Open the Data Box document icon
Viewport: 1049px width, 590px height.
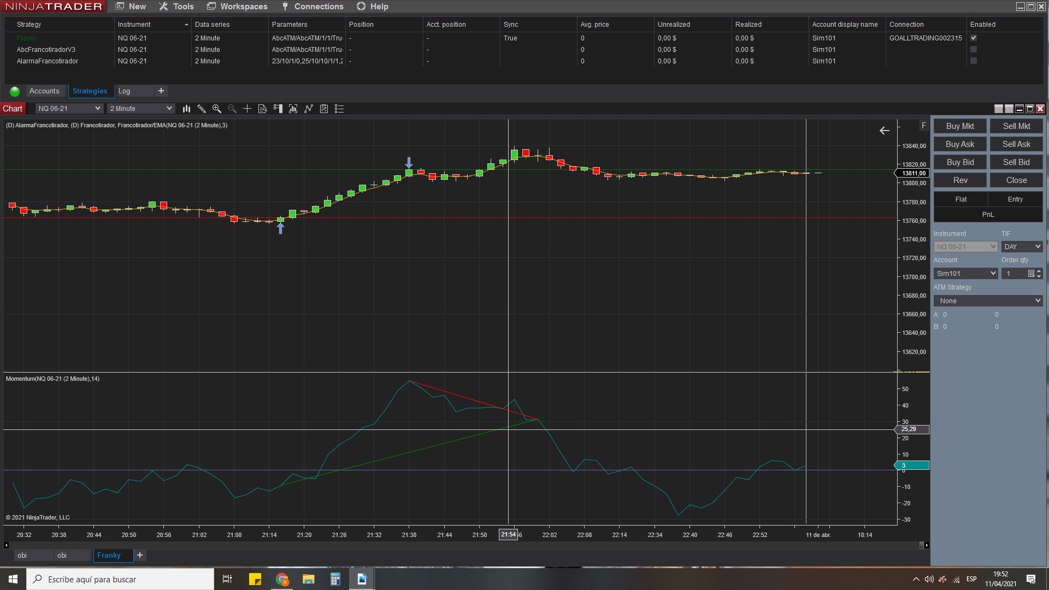(262, 109)
